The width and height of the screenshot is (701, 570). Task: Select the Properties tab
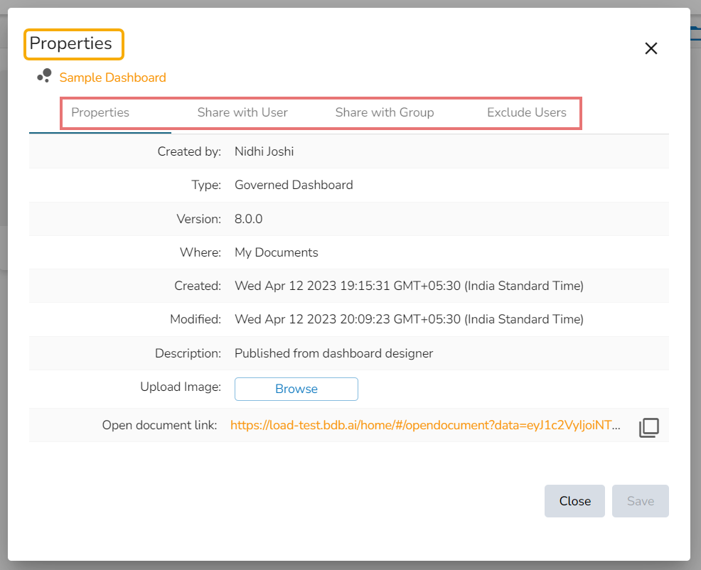100,112
